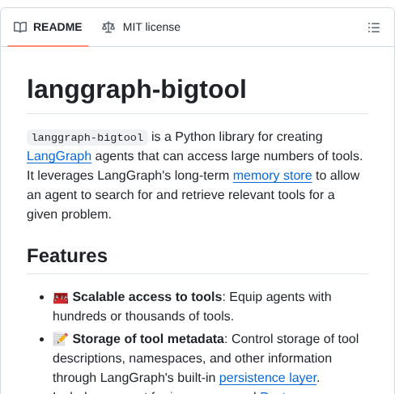Open the README outline menu icon

coord(374,28)
